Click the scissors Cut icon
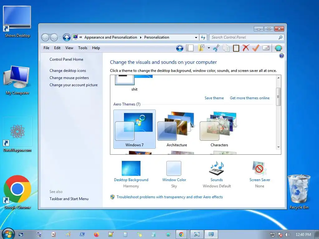Image resolution: width=319 pixels, height=239 pixels. (216, 48)
